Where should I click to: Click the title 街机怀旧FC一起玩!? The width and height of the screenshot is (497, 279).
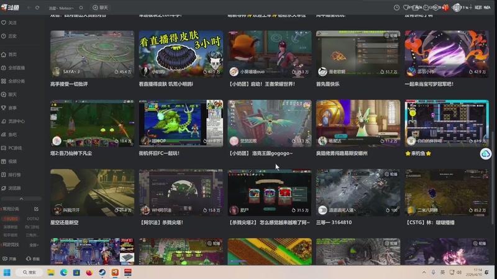(159, 153)
